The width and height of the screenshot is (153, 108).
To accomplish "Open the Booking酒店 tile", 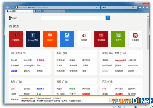I will pos(33,39).
